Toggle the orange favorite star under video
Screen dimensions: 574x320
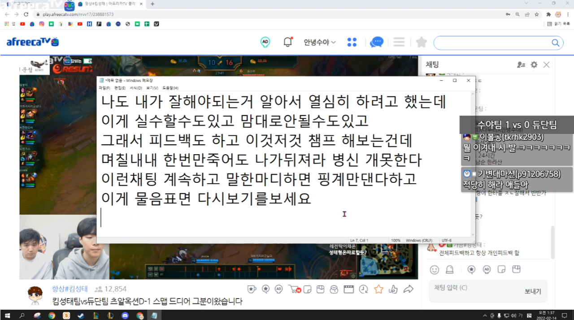click(x=379, y=289)
